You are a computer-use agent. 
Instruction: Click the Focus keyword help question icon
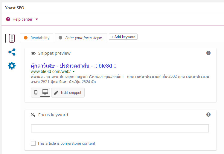(x=208, y=115)
